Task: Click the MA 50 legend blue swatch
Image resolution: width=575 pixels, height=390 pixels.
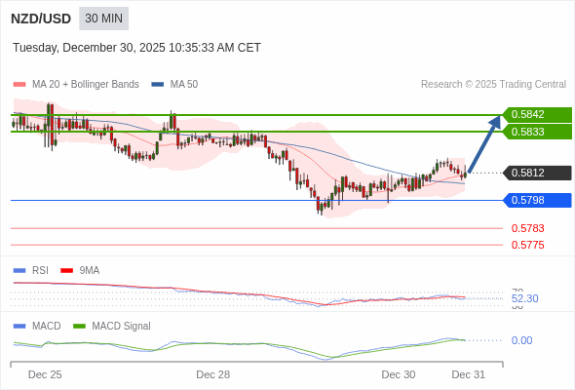Action: (157, 85)
